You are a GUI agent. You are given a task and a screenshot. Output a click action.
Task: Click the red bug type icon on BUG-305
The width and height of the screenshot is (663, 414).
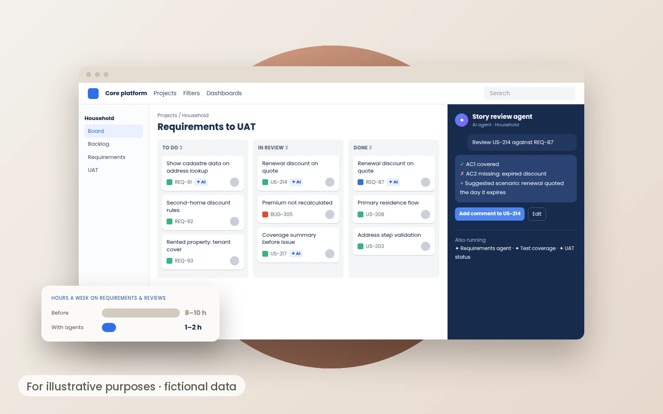265,214
